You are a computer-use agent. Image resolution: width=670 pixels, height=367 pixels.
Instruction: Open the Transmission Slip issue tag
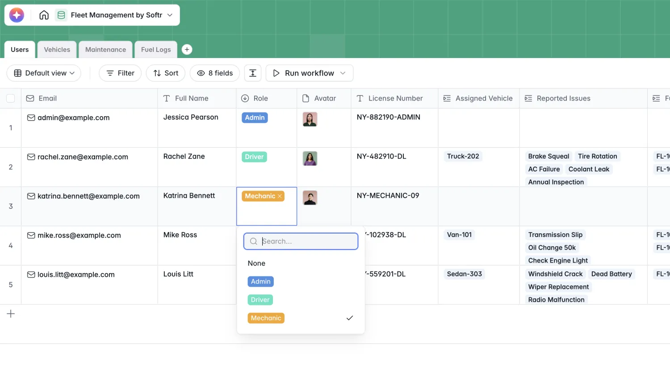pos(555,235)
